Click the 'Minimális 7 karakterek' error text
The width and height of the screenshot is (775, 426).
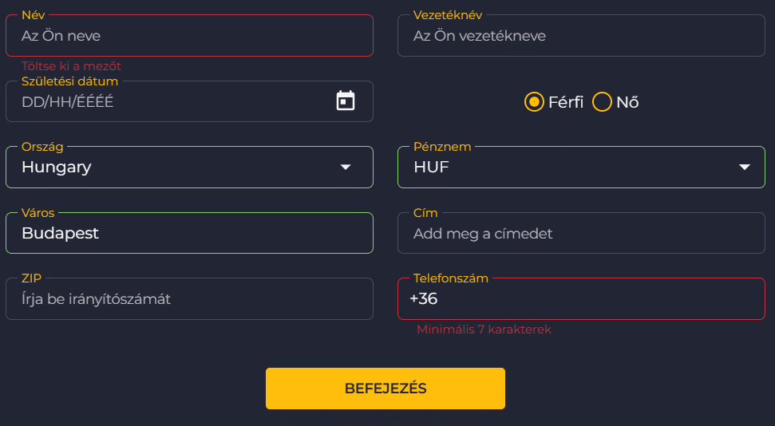pyautogui.click(x=484, y=329)
